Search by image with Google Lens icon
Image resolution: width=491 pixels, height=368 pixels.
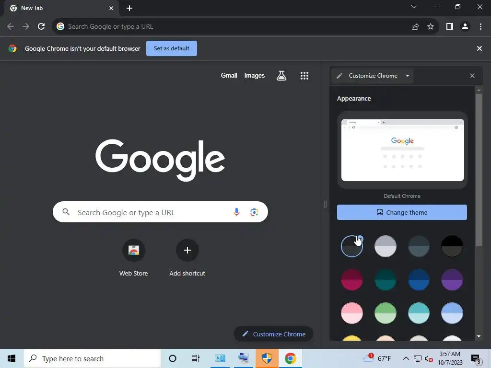tap(254, 212)
